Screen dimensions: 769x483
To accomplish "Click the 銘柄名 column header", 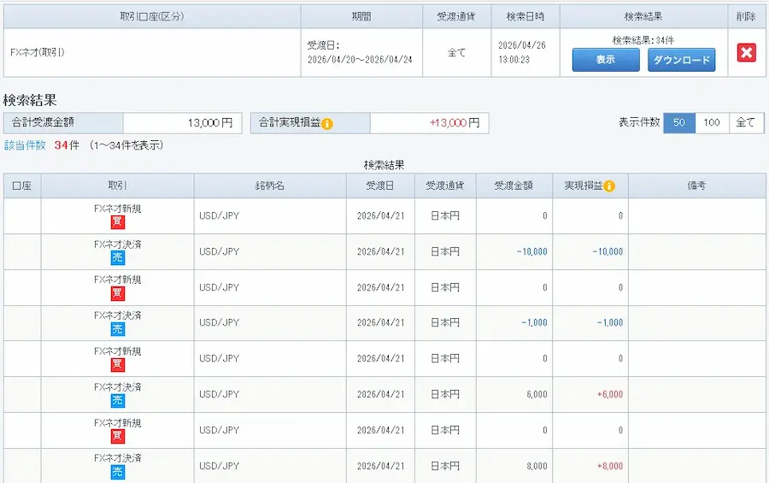I will click(270, 186).
